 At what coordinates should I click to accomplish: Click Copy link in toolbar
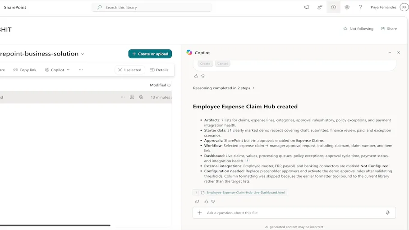point(25,70)
